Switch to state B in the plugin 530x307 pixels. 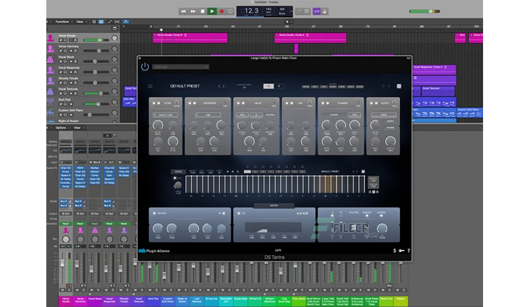(279, 86)
